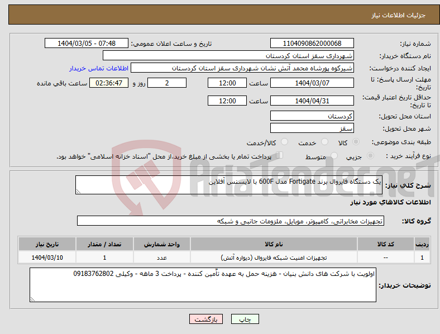Click the need date cell 1404/03/10

pos(47,257)
